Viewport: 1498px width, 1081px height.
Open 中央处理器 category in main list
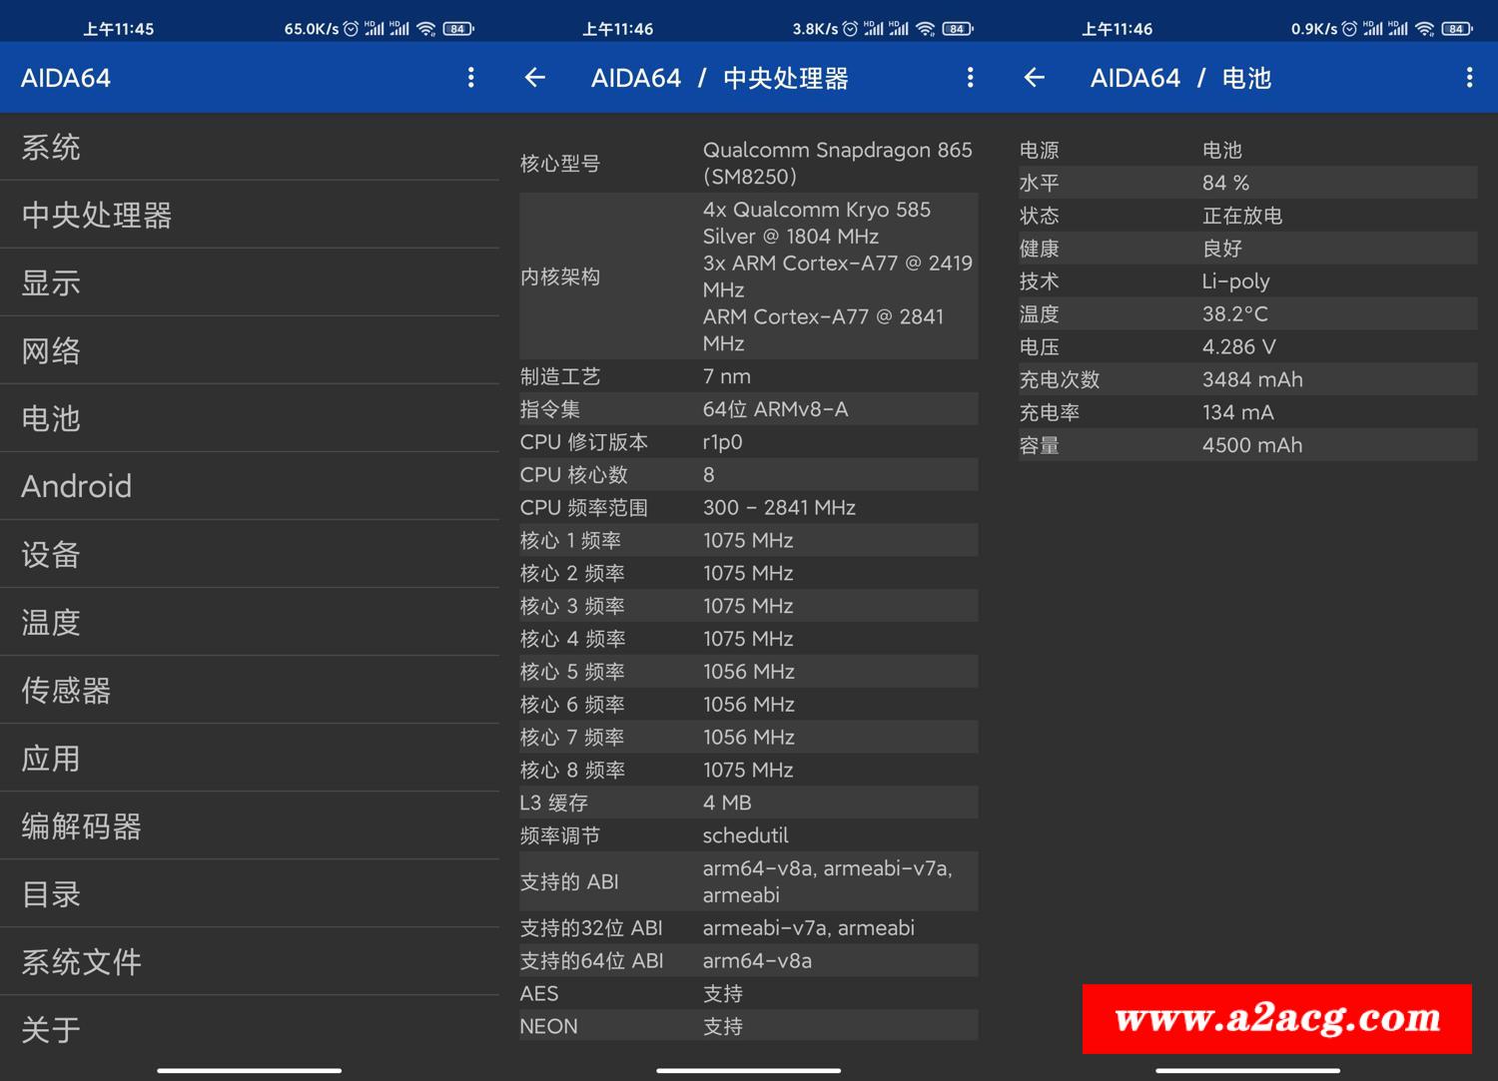[x=250, y=215]
